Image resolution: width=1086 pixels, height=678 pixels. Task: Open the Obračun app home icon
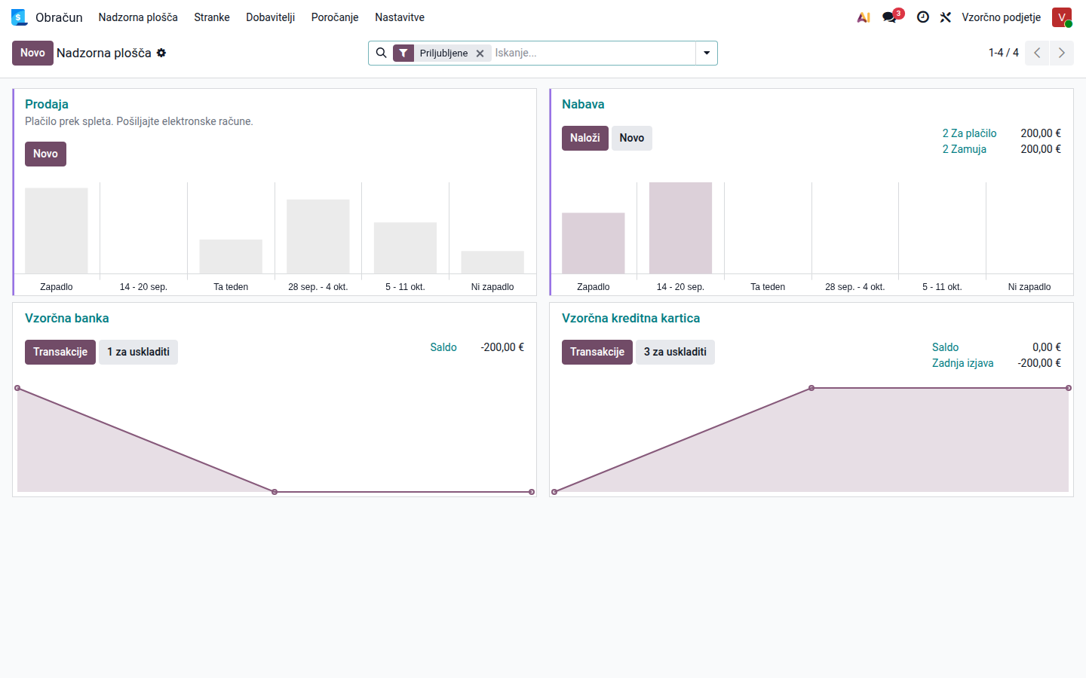pos(19,17)
